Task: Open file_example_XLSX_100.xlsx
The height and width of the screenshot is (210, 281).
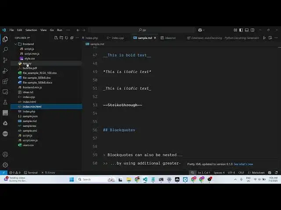Action: pyautogui.click(x=47, y=73)
